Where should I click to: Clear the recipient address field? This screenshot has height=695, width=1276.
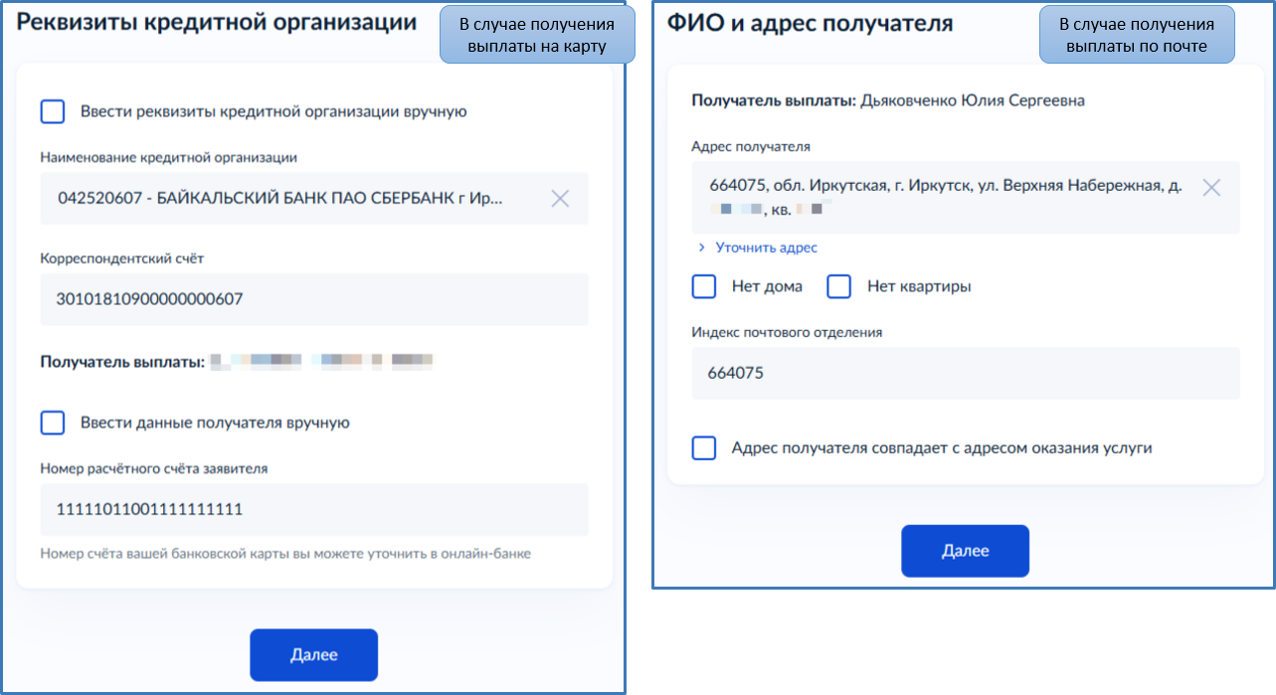point(1211,186)
